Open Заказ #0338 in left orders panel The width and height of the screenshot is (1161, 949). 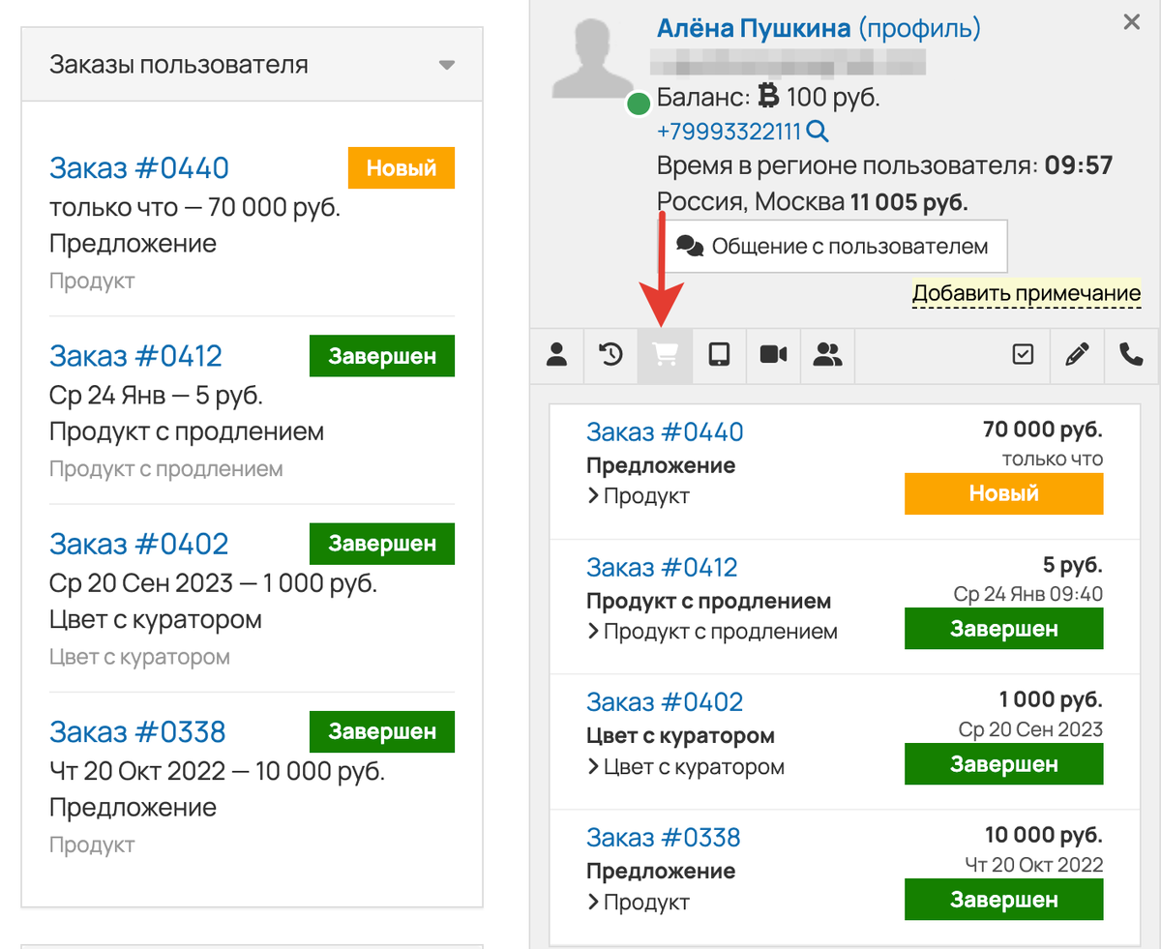point(137,731)
